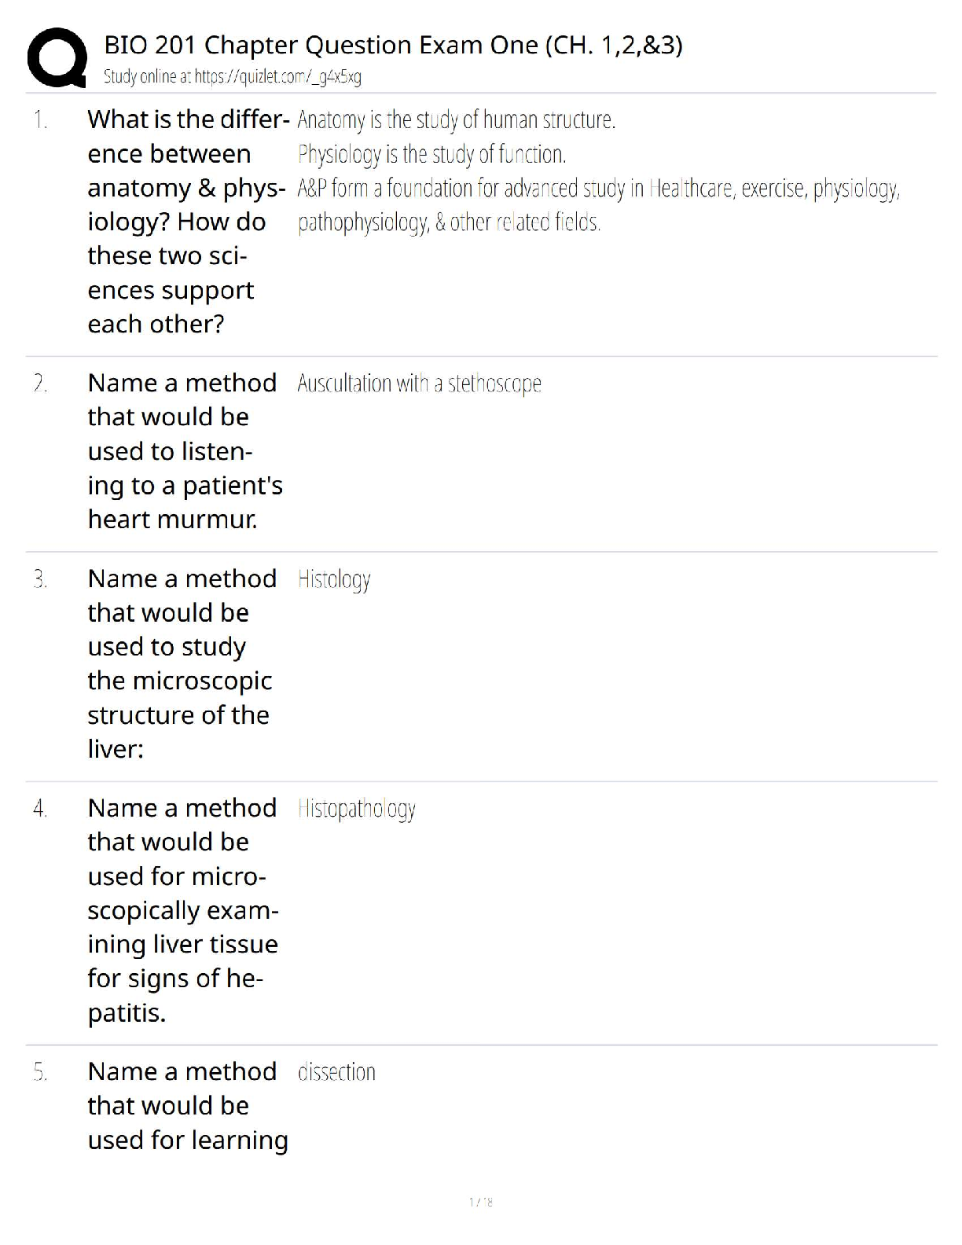Select the 'dissection' answer
This screenshot has width=962, height=1245.
pyautogui.click(x=336, y=1072)
